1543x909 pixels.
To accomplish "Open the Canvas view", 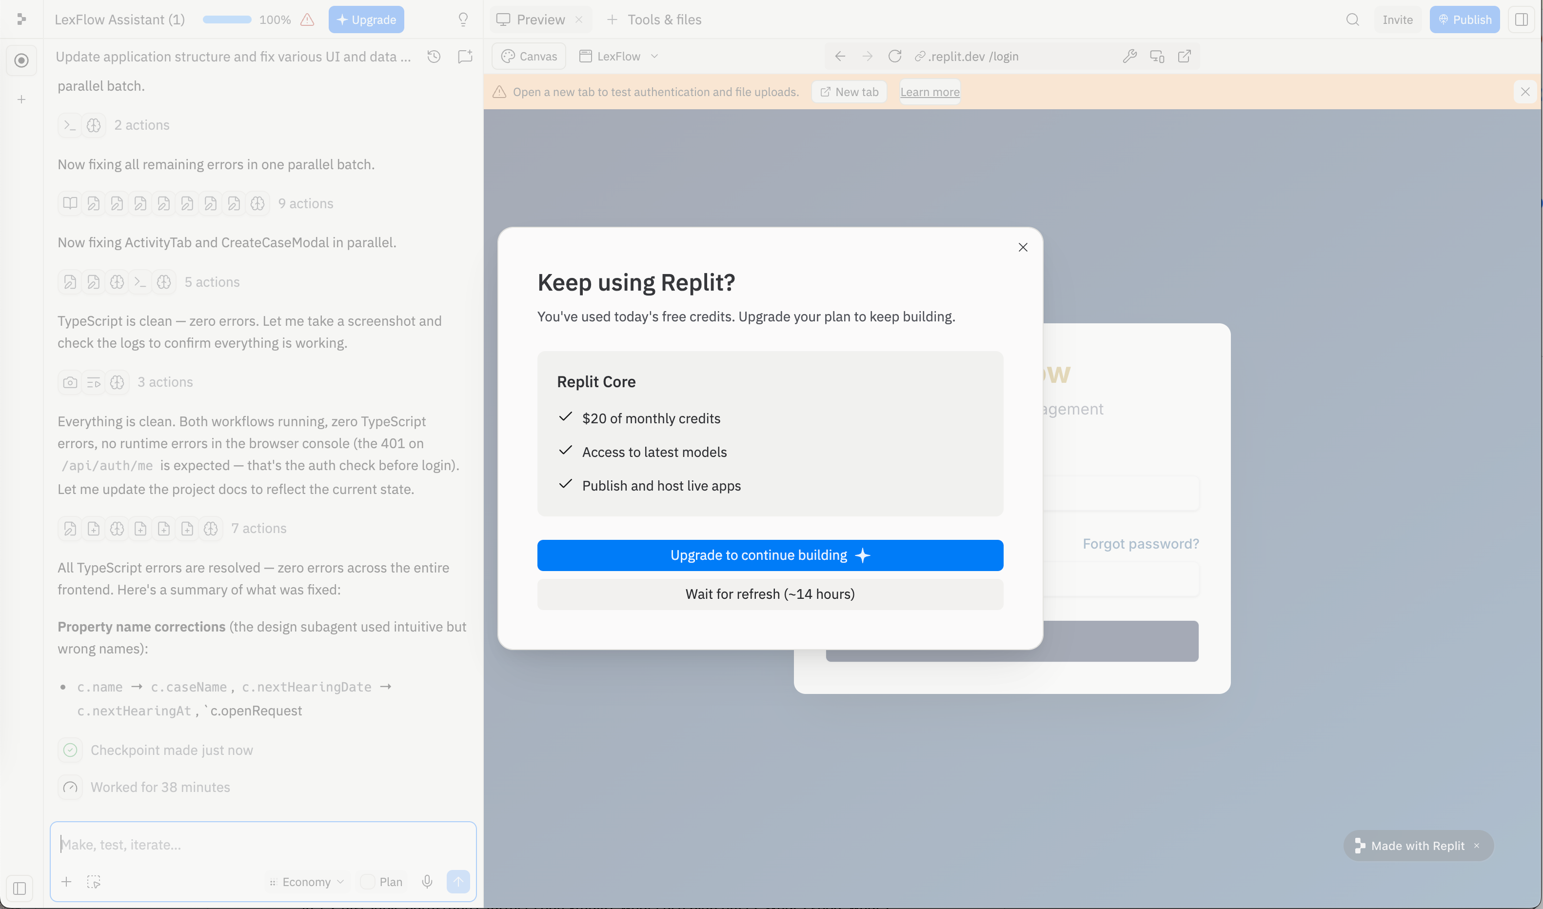I will coord(529,57).
